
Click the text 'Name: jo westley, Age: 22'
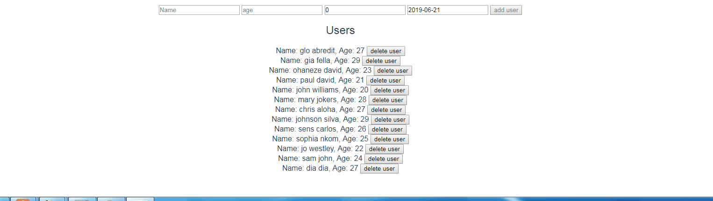point(320,149)
